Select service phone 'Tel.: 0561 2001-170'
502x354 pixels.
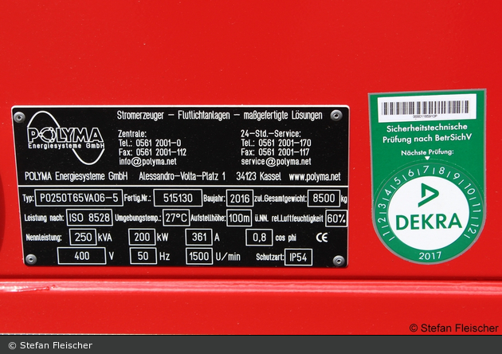(x=276, y=143)
